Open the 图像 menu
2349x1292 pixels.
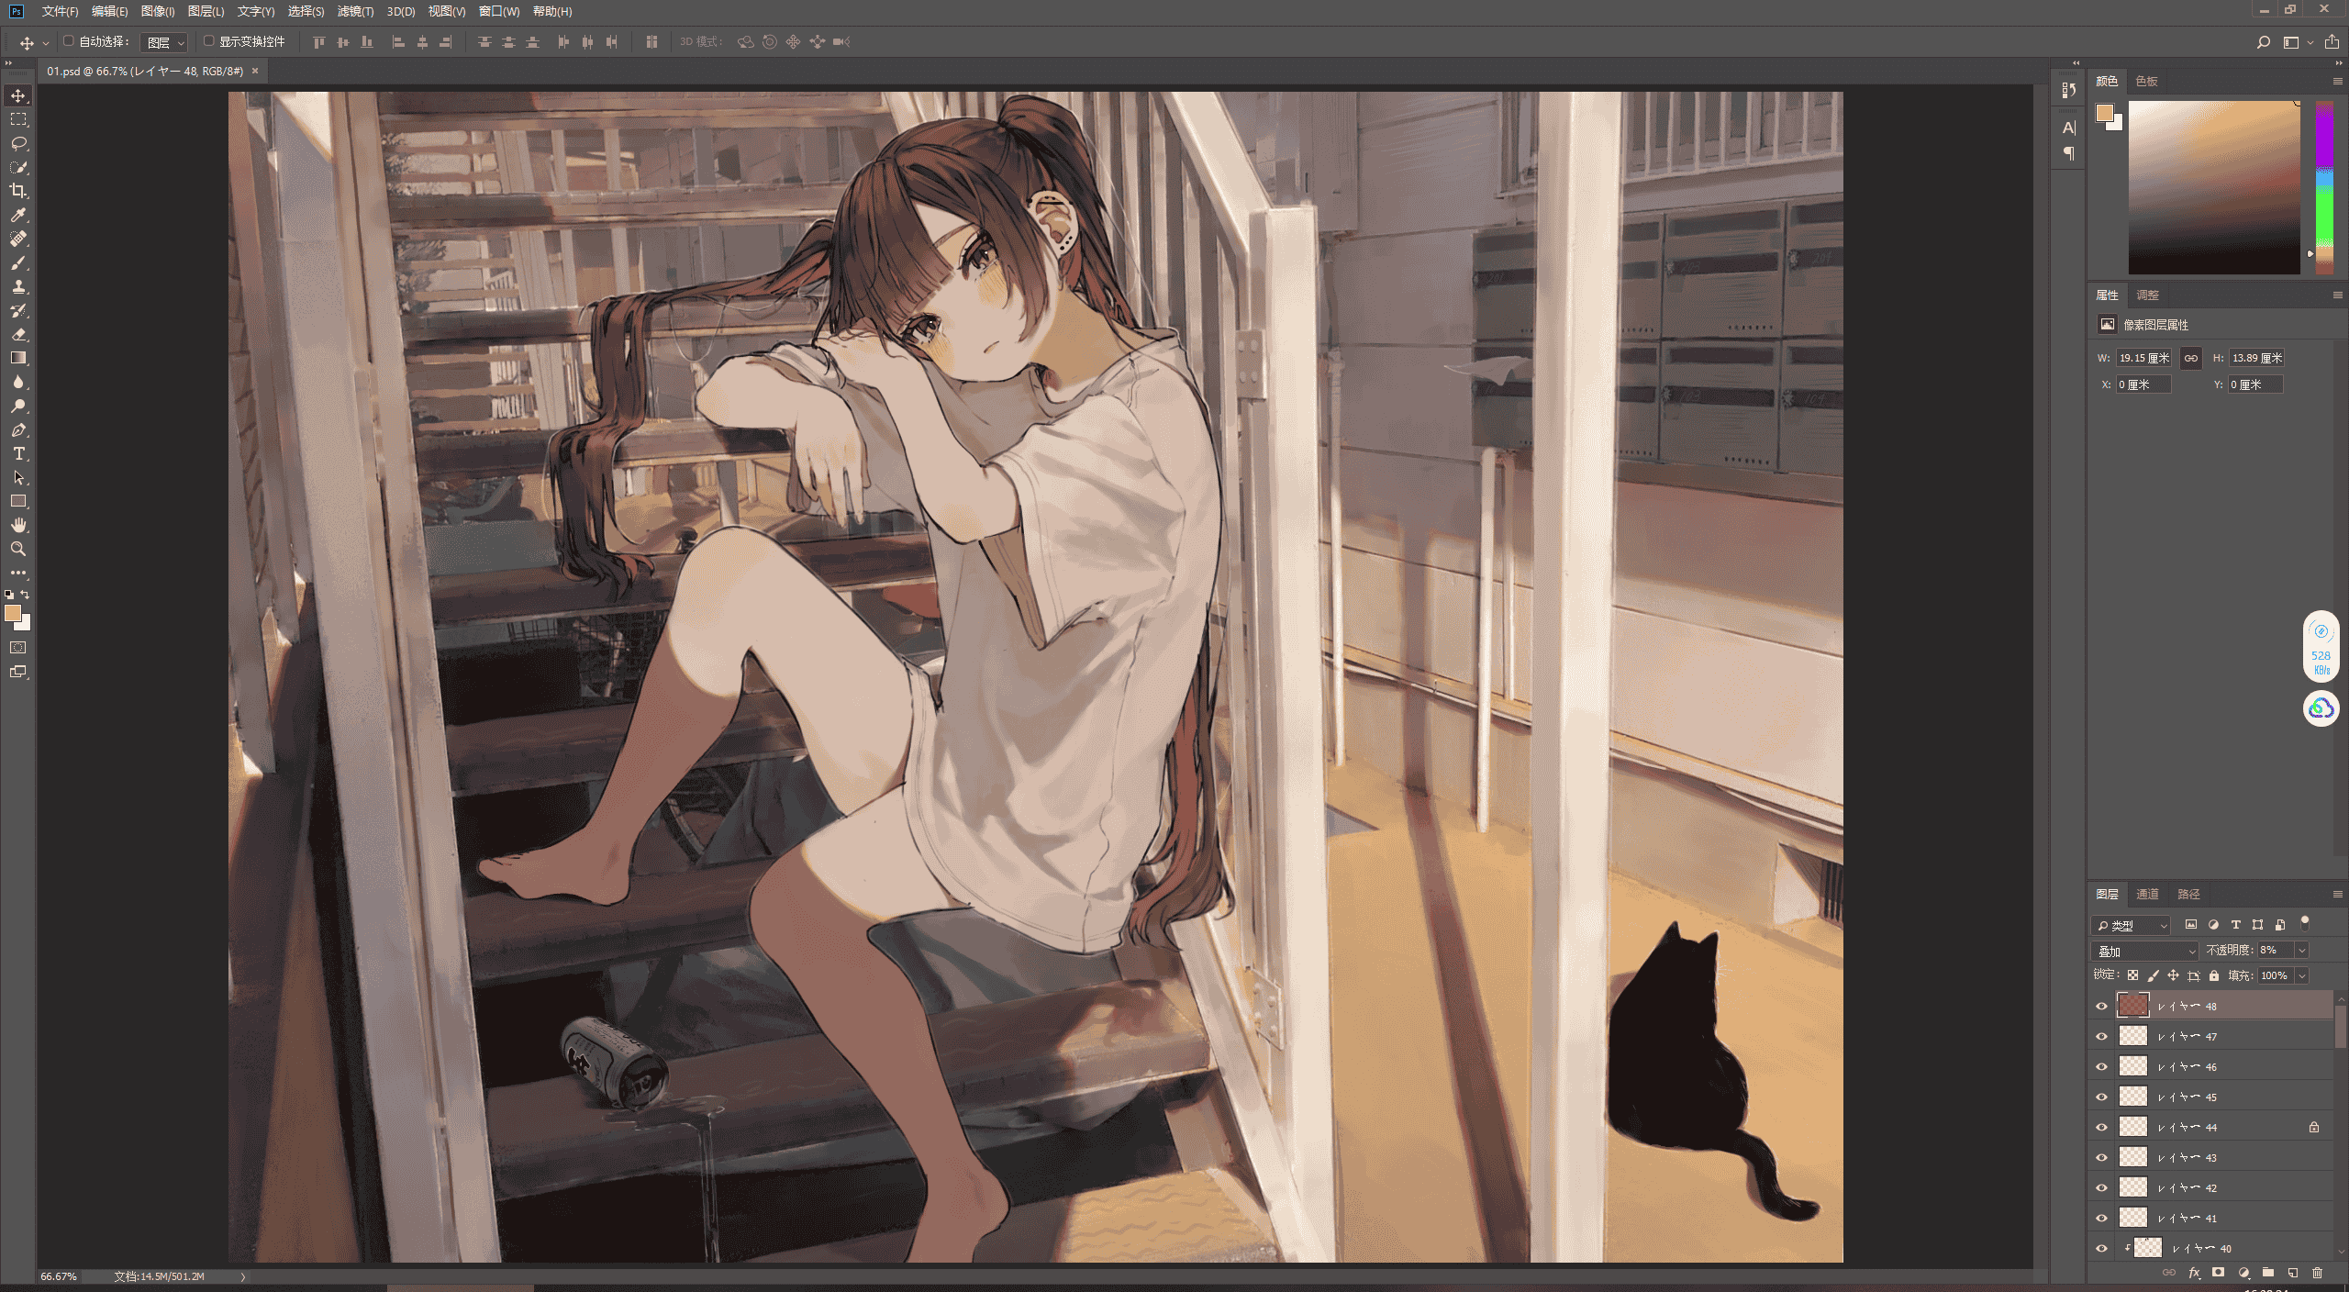pos(158,11)
